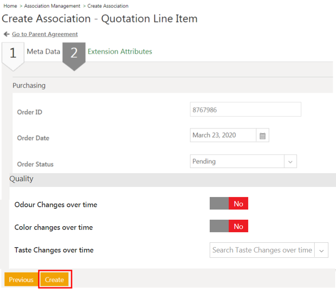Open the calendar date picker icon
Viewport: 336px width, 292px height.
point(263,136)
